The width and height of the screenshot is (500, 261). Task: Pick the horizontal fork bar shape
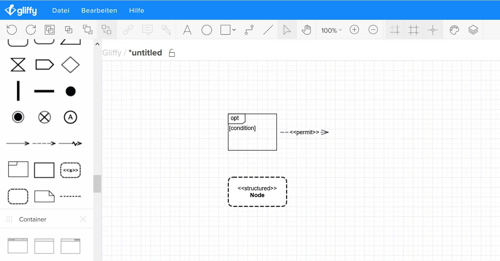pos(44,91)
